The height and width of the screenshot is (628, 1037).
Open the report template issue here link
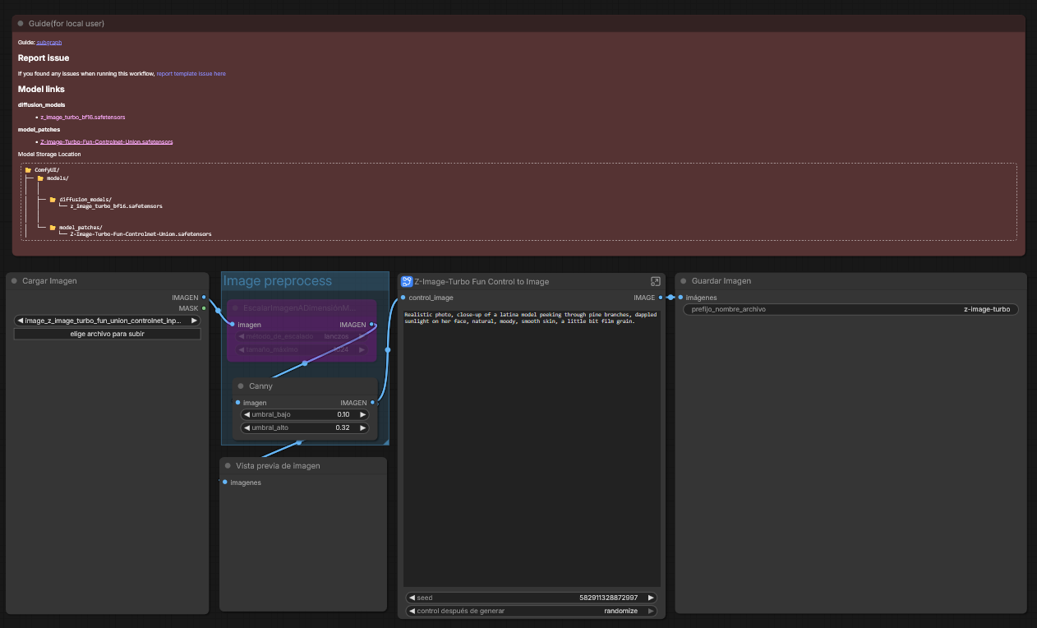click(x=191, y=74)
